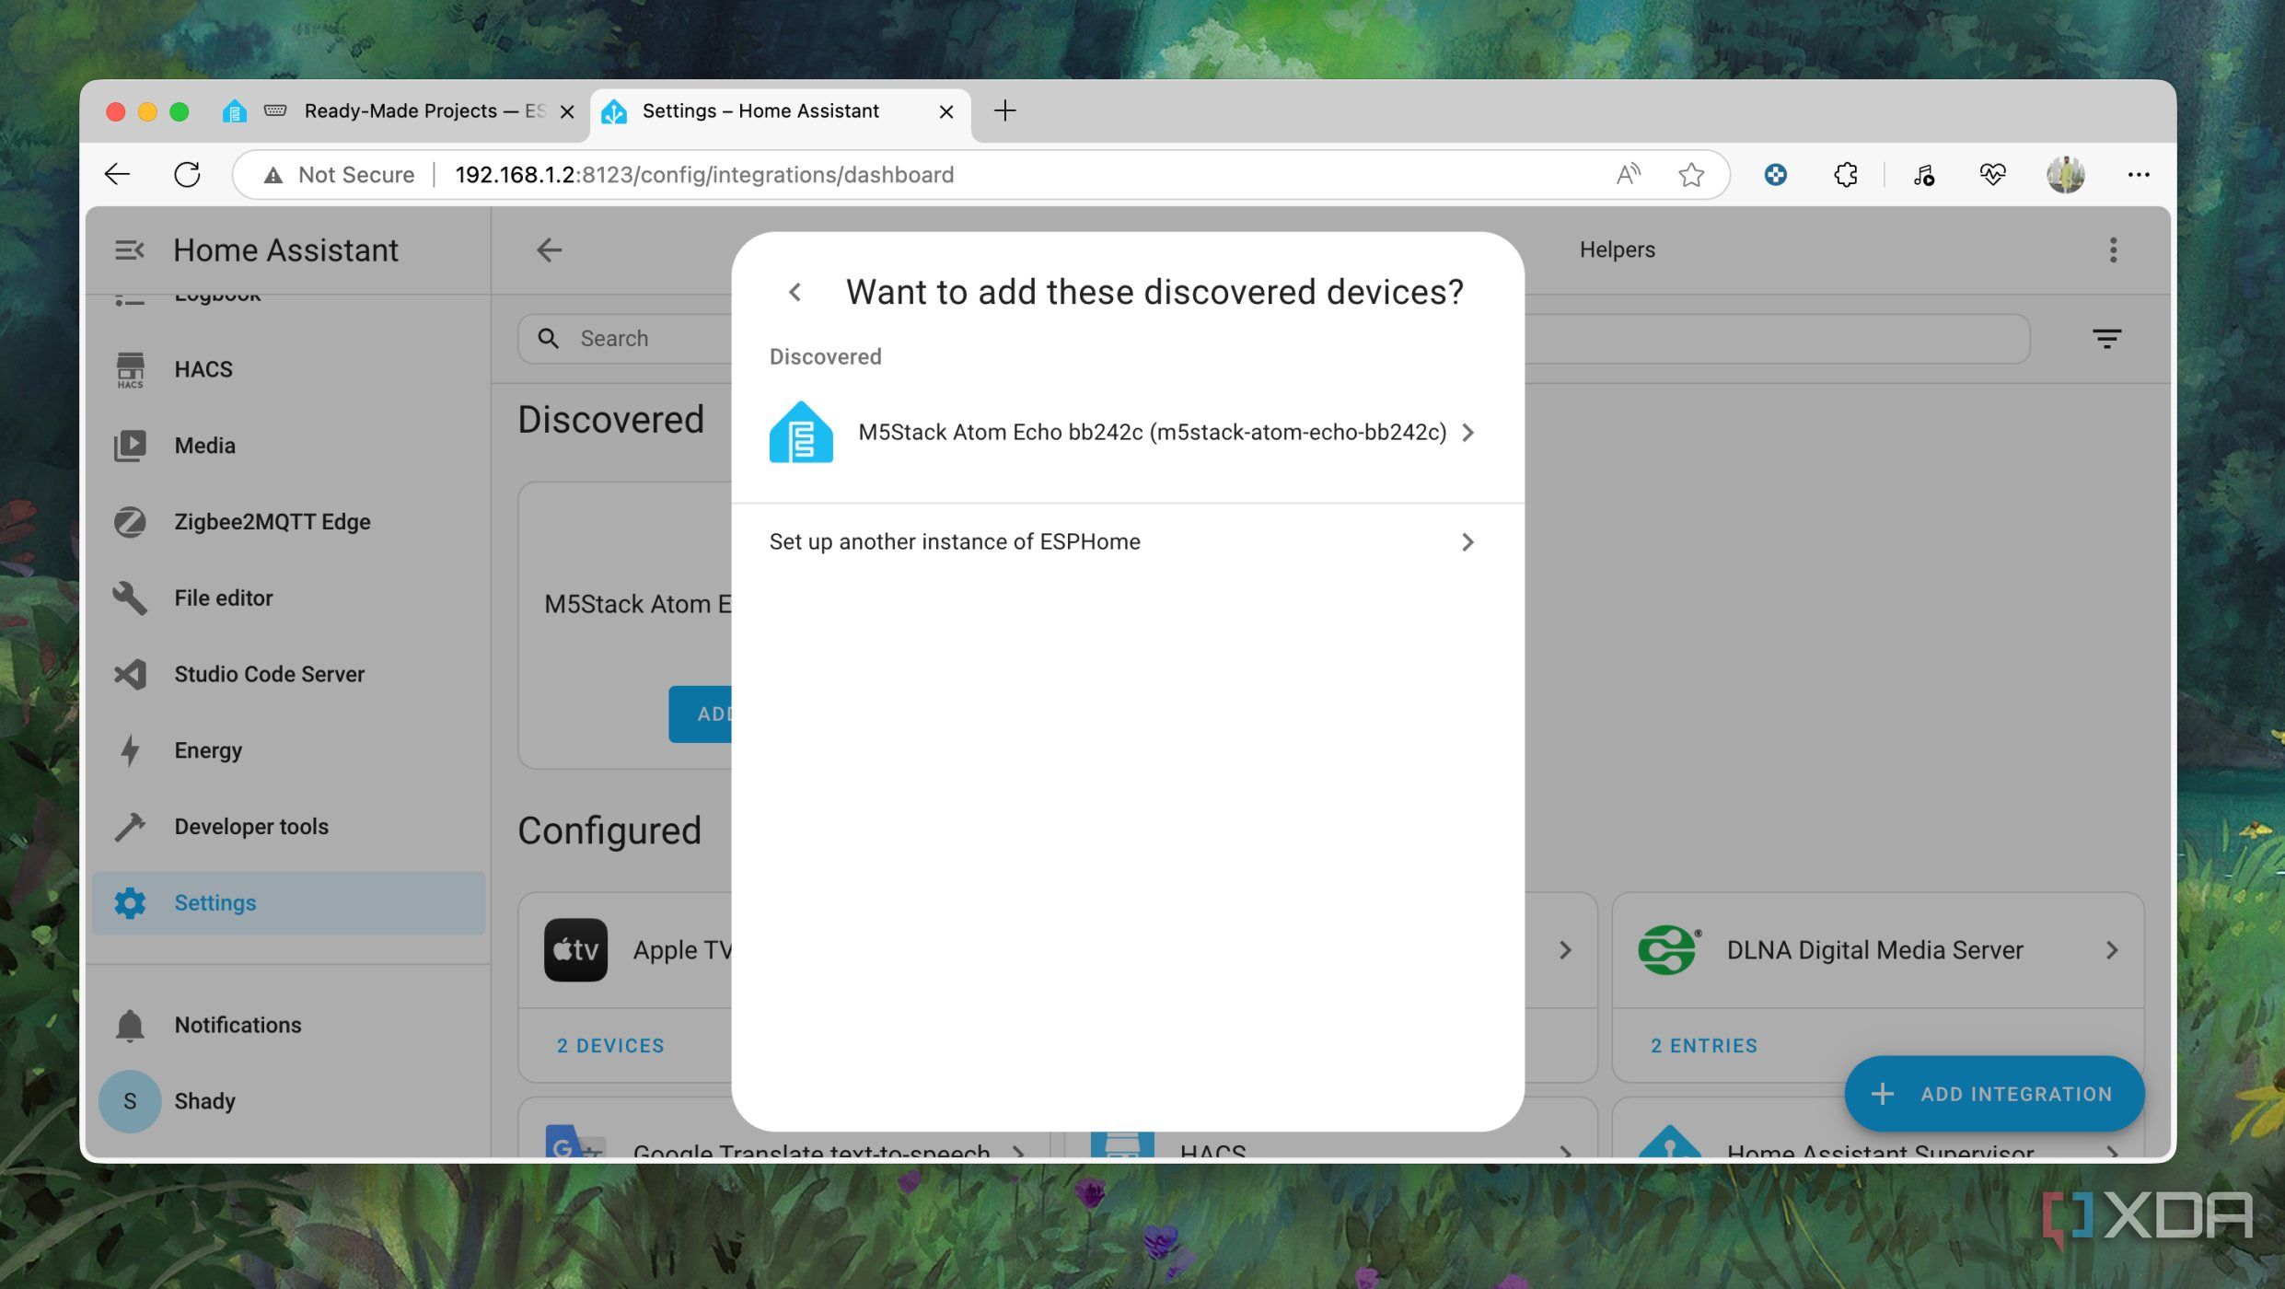Switch to the Helpers tab

[x=1617, y=250]
